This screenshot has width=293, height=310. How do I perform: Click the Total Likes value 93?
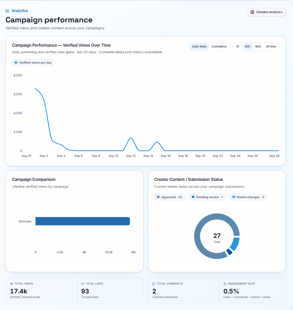click(x=85, y=291)
